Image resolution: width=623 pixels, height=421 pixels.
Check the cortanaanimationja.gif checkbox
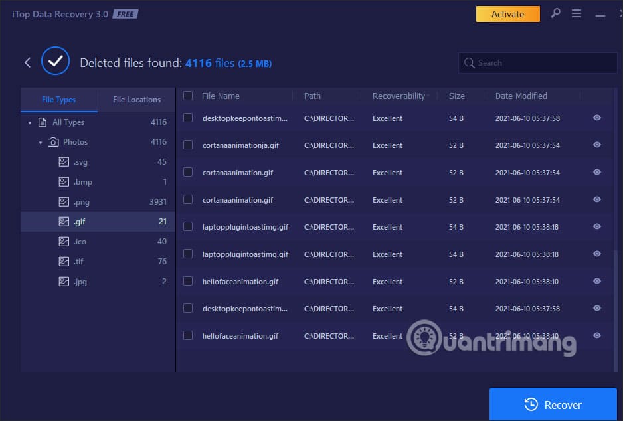click(188, 145)
